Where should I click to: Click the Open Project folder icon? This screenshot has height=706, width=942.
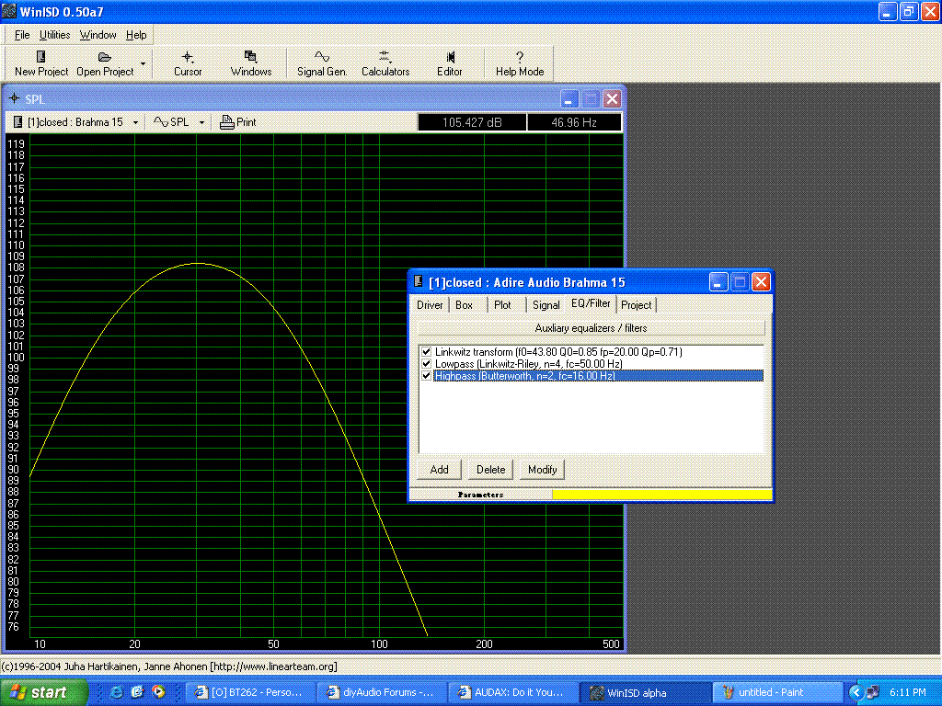tap(105, 56)
